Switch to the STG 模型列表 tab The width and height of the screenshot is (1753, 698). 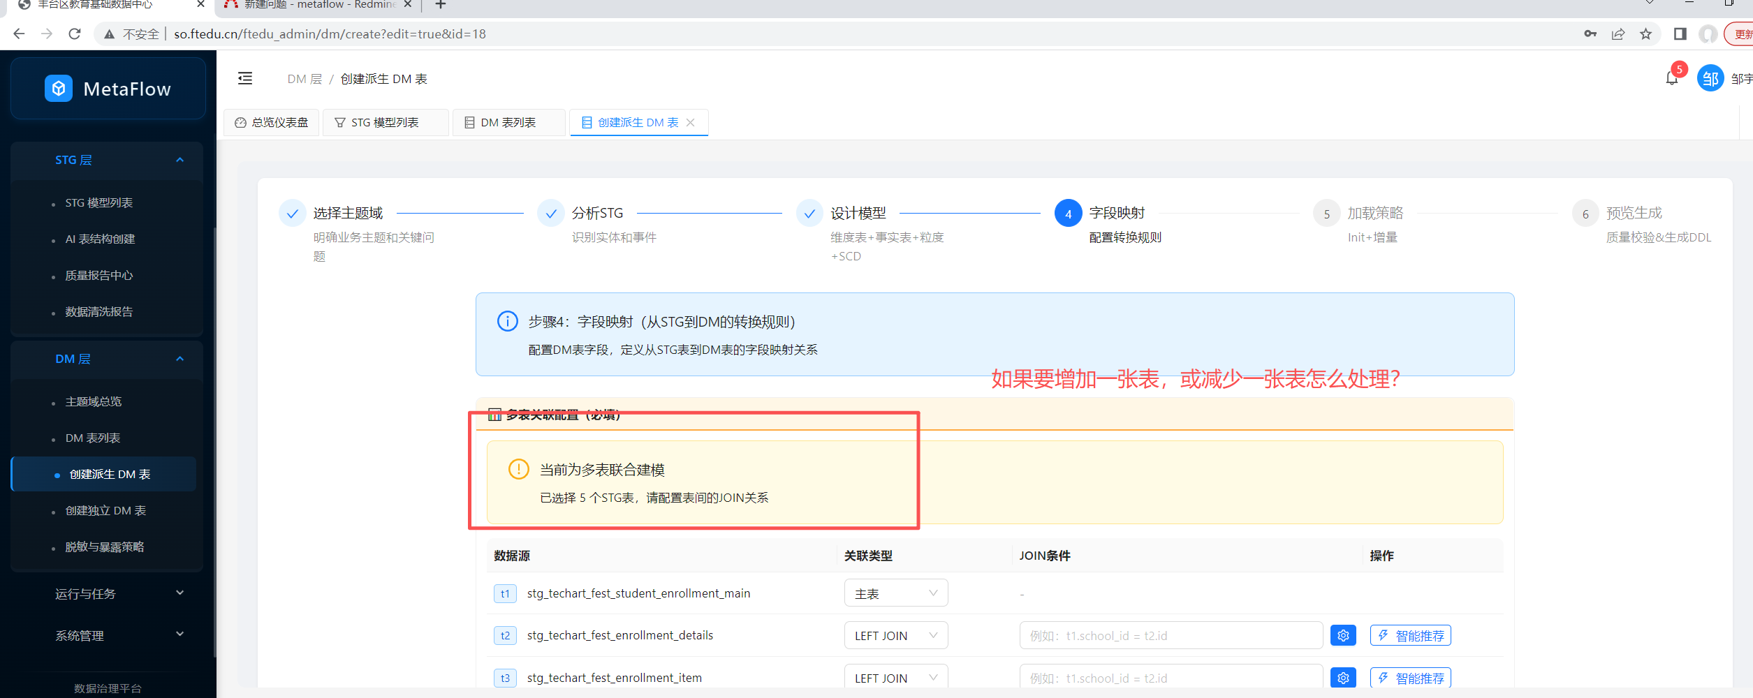tap(384, 122)
